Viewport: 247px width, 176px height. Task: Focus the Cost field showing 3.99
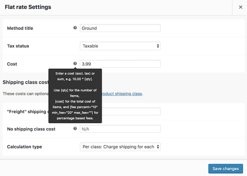pos(120,64)
